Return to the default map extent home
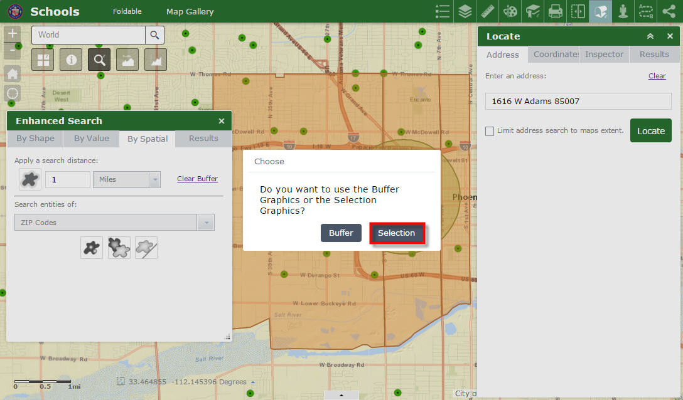The image size is (683, 400). pyautogui.click(x=12, y=74)
